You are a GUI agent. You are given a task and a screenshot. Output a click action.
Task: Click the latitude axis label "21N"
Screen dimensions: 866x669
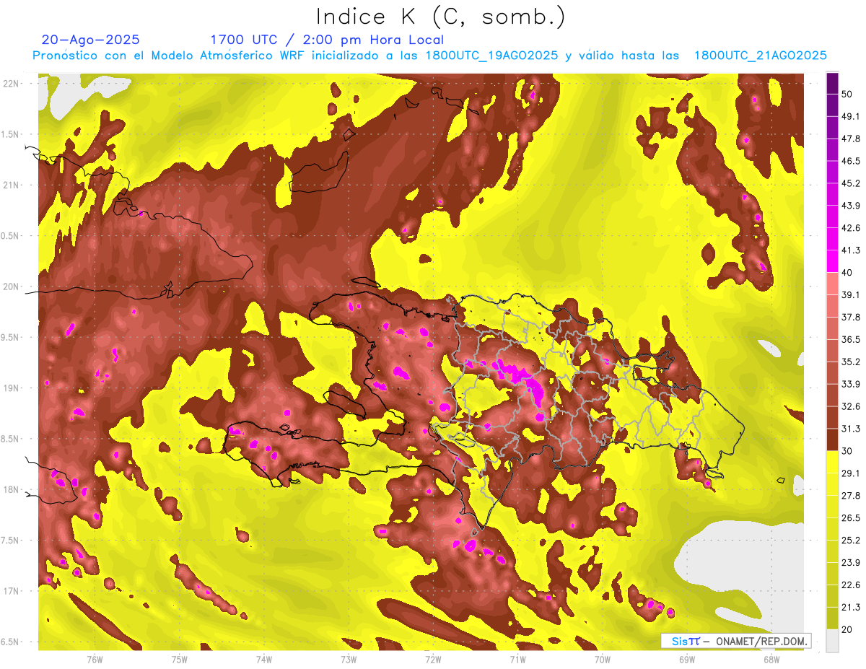12,185
